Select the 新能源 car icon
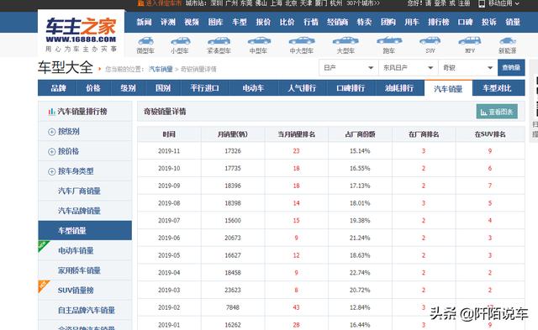 click(x=508, y=41)
